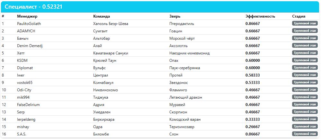Select the KSDM manager entry
321x139 pixels.
tap(22, 61)
